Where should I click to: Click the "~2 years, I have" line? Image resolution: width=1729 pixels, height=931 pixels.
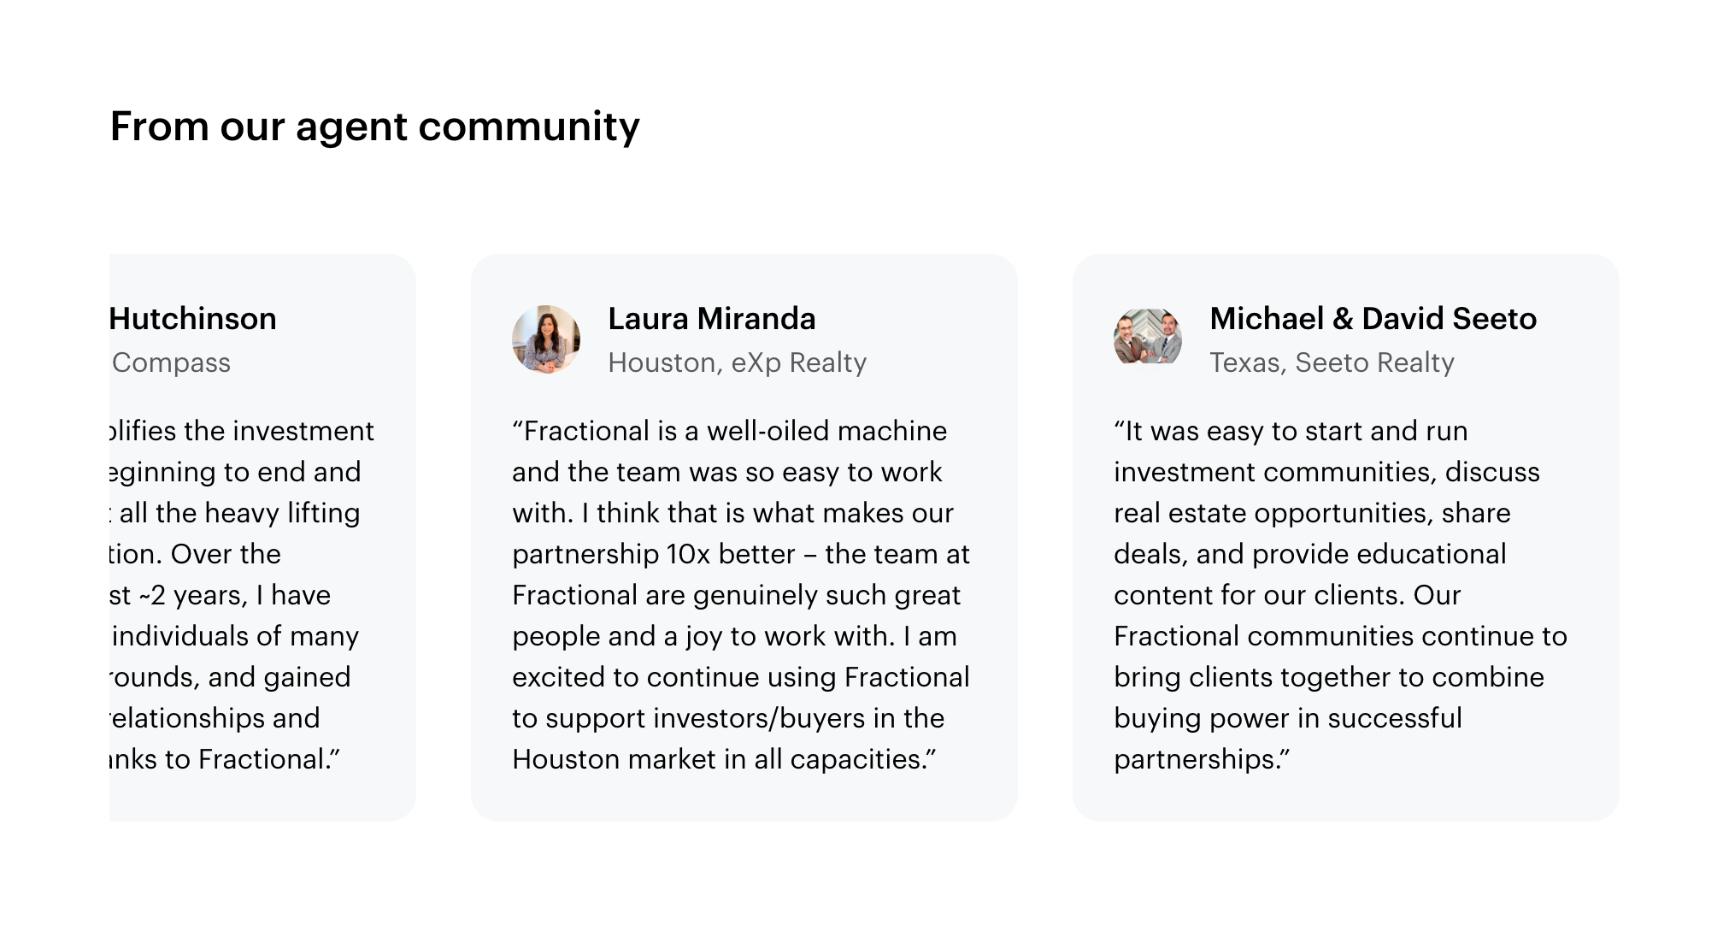221,595
